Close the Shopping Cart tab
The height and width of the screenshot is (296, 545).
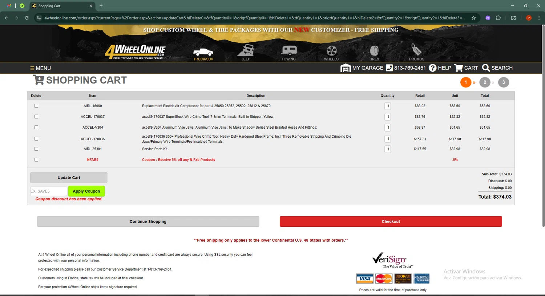point(91,6)
